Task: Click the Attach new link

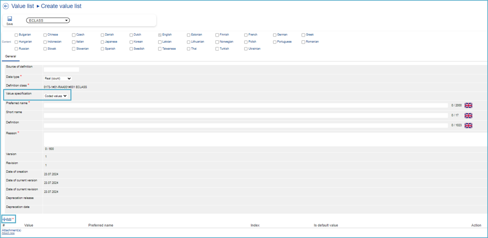Action: coord(8,233)
